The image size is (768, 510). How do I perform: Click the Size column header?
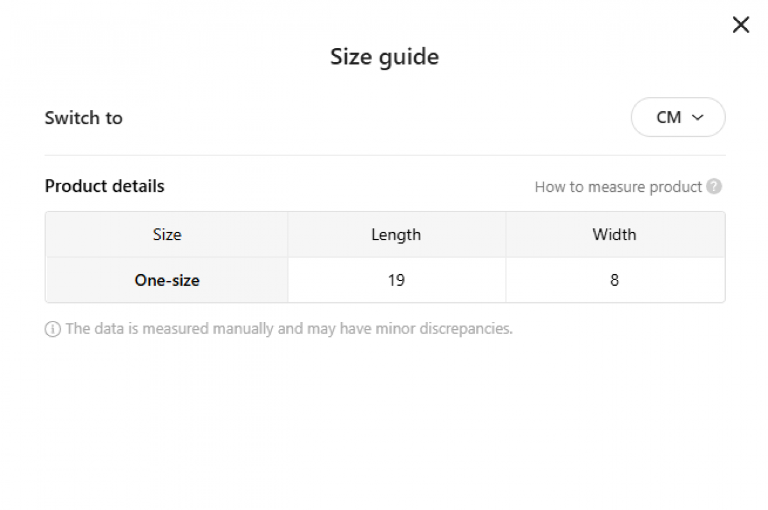tap(167, 235)
